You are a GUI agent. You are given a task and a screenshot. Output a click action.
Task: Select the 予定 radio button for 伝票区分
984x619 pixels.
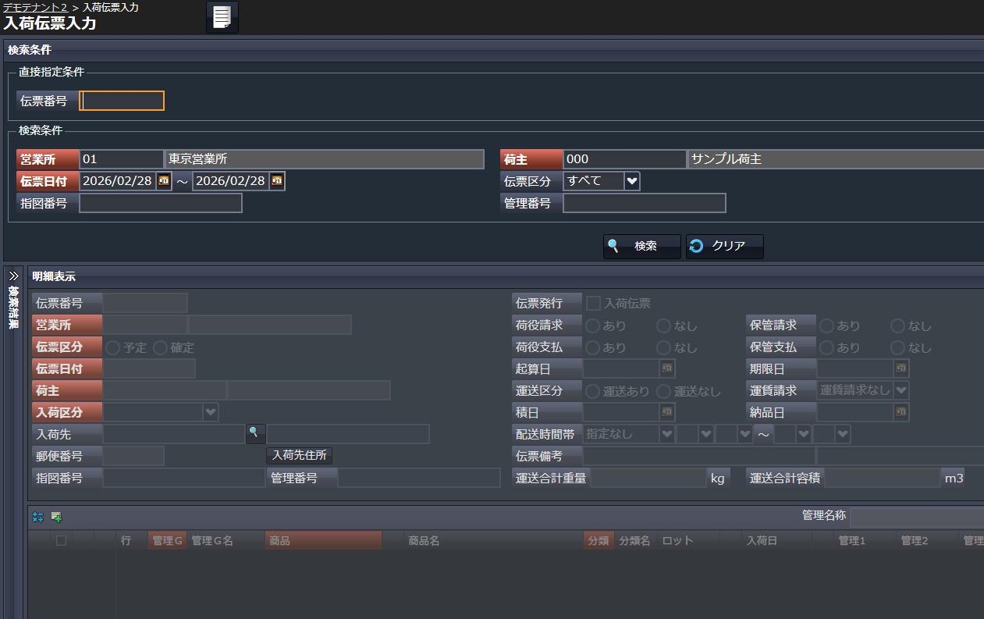tap(113, 347)
